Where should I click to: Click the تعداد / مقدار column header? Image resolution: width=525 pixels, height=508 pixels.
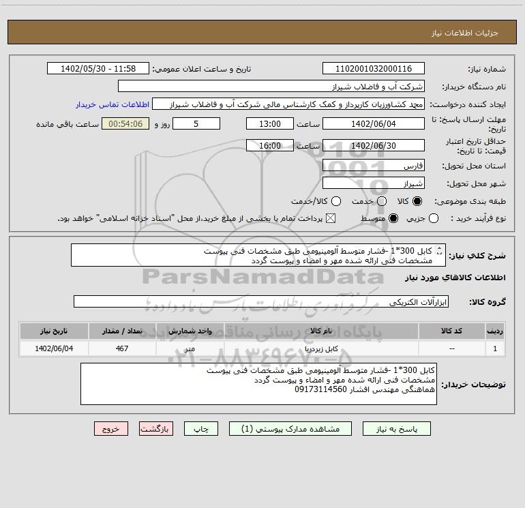coord(122,331)
